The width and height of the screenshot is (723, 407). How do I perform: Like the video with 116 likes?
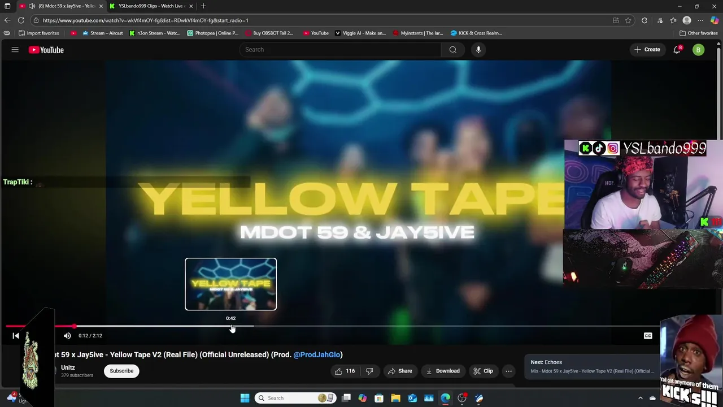345,371
